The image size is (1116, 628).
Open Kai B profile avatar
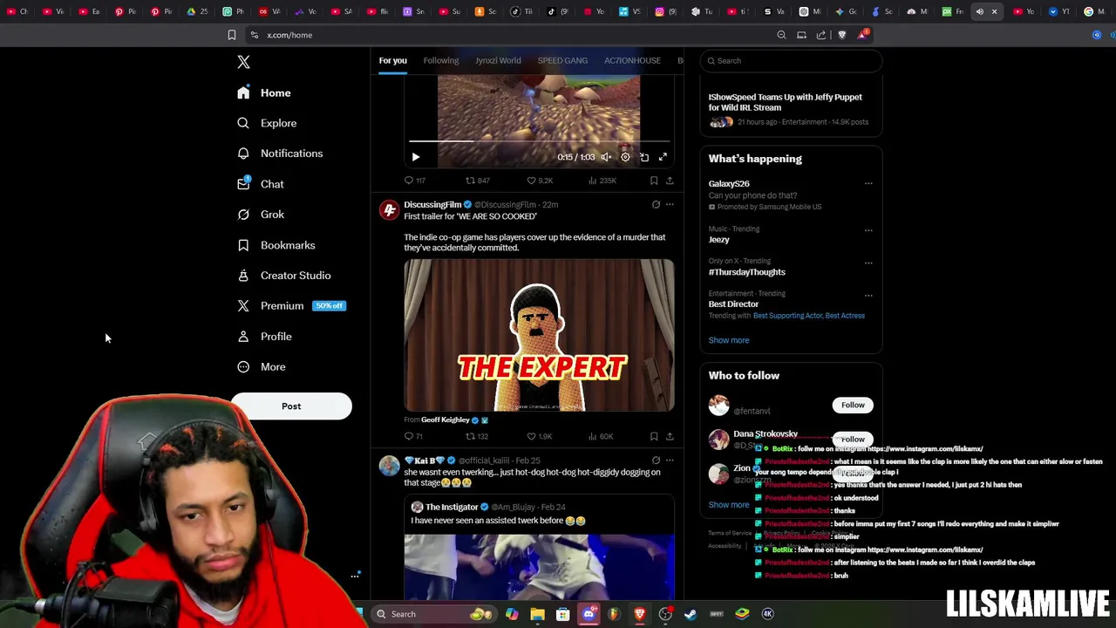389,467
